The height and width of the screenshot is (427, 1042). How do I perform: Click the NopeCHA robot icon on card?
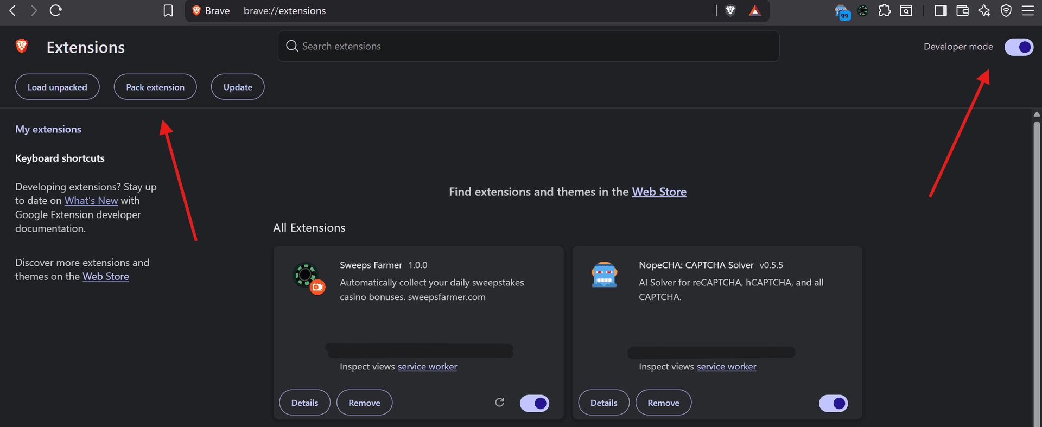(x=604, y=275)
